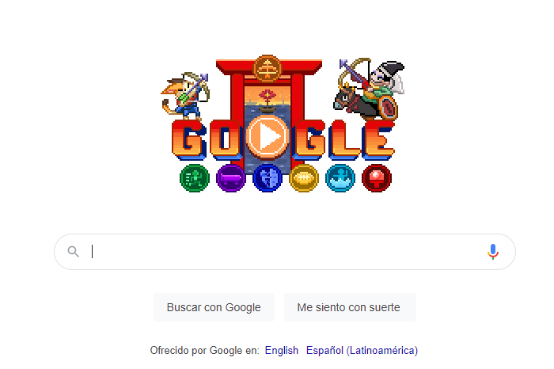Start the doodle game with the play button
The width and height of the screenshot is (554, 369).
tap(268, 136)
